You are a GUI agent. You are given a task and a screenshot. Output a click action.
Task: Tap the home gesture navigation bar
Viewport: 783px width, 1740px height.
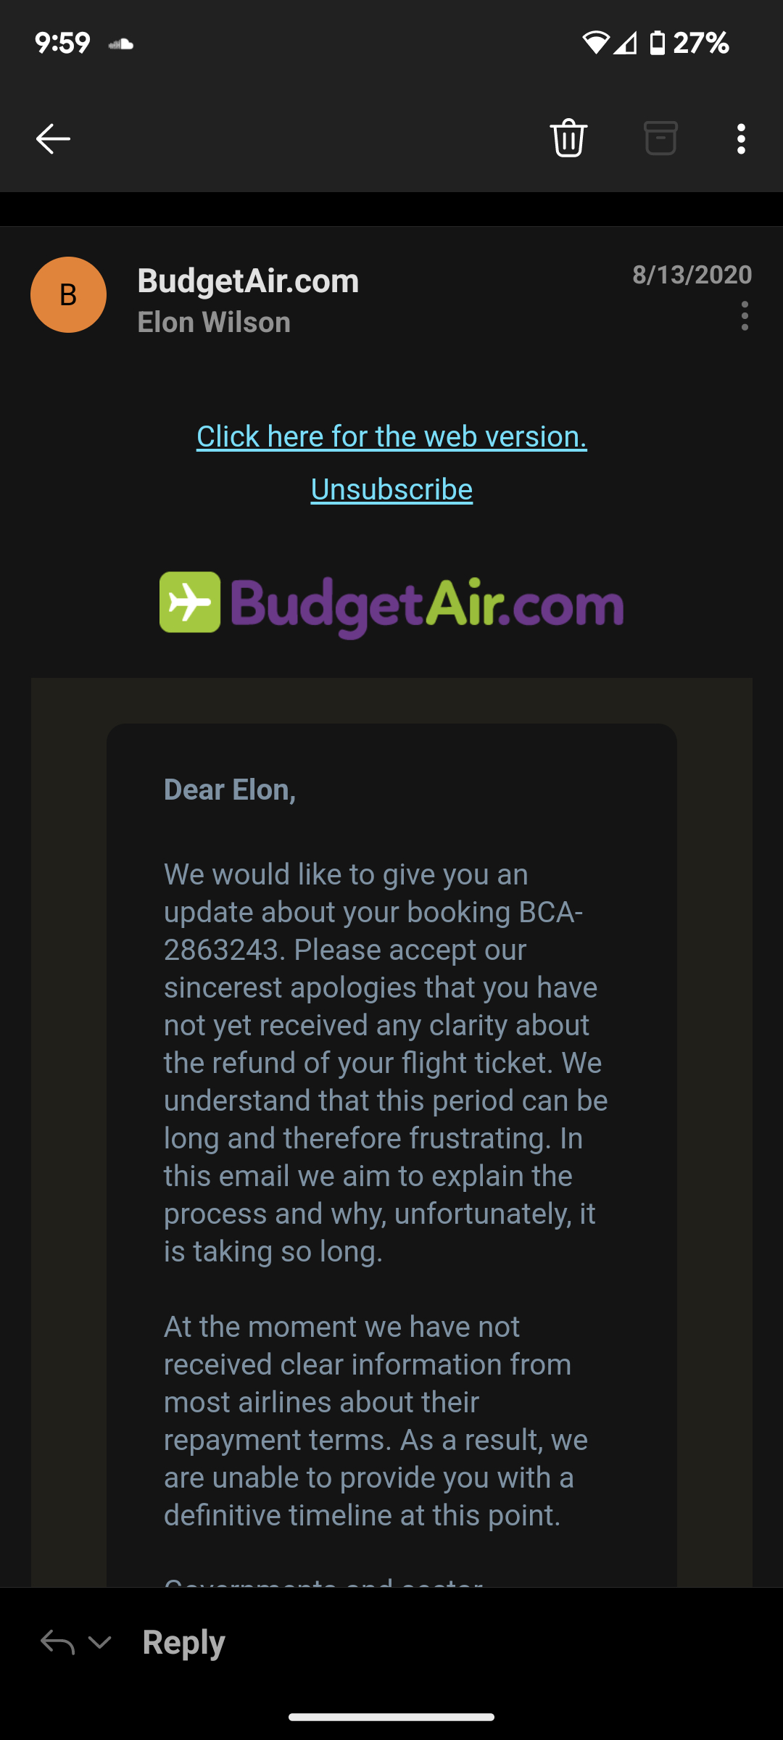click(391, 1717)
